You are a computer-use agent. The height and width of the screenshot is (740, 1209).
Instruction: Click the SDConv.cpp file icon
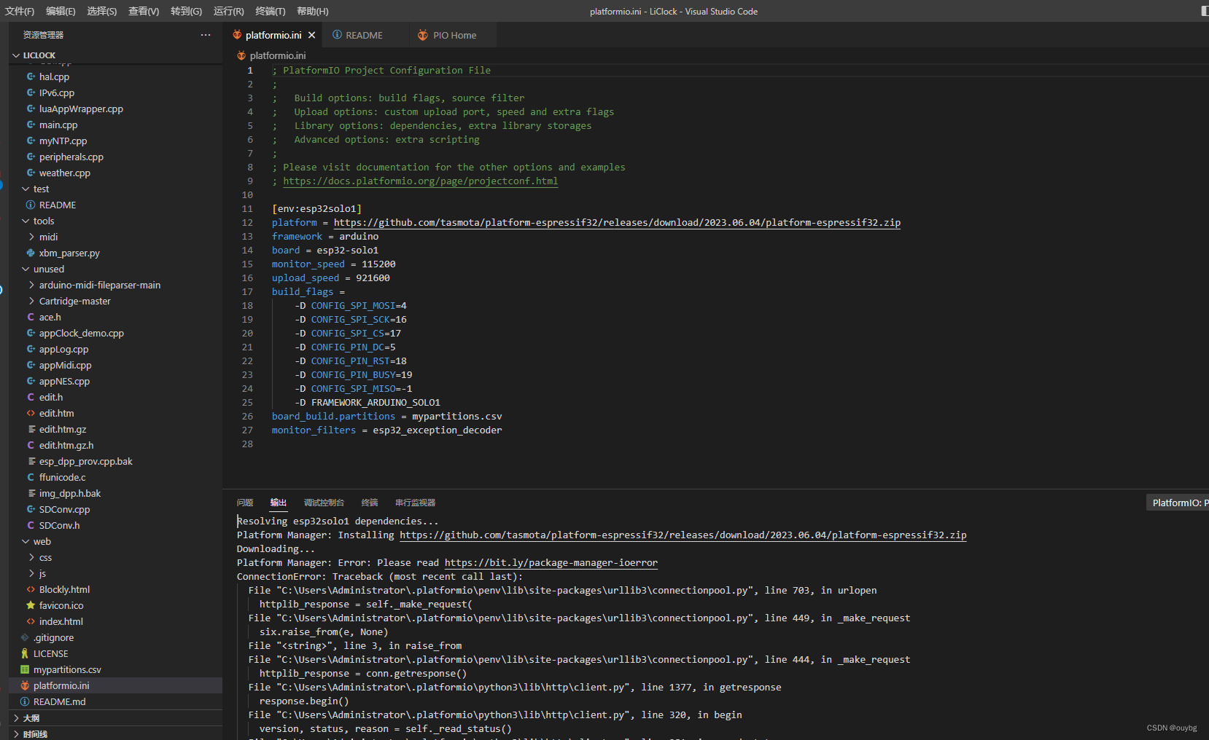(31, 509)
